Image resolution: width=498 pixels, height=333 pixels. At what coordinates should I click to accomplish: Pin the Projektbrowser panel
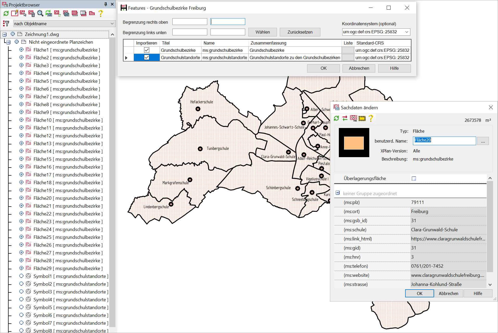[106, 4]
